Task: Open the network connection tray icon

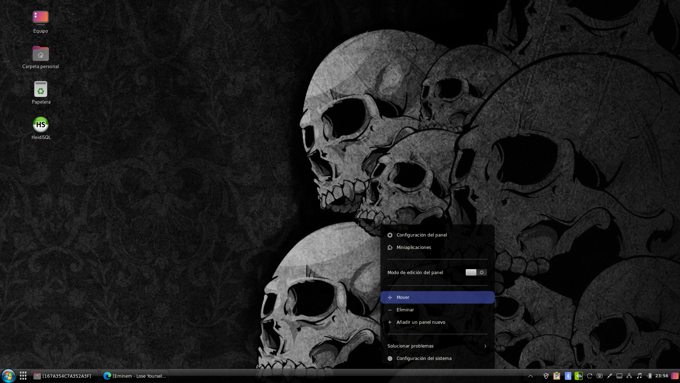Action: (629, 376)
